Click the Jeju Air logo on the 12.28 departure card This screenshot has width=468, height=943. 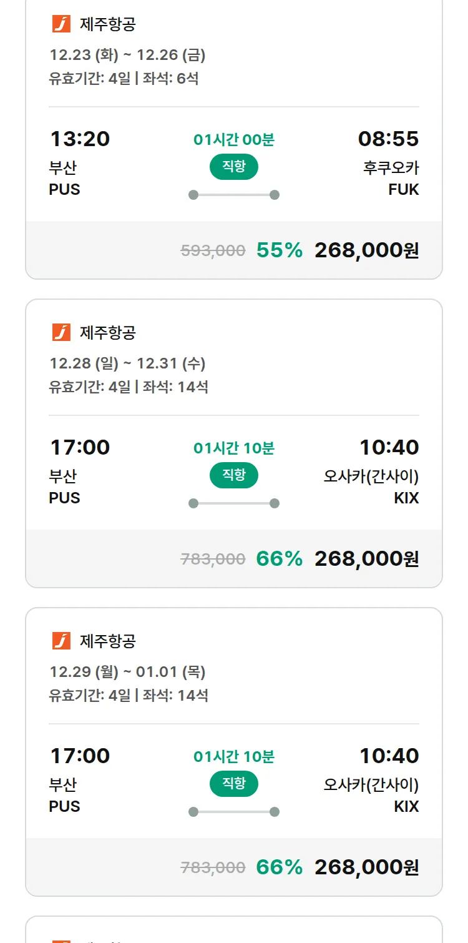[61, 332]
